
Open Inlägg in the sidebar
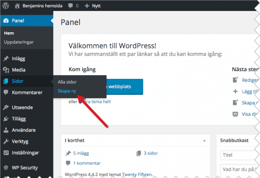click(18, 59)
